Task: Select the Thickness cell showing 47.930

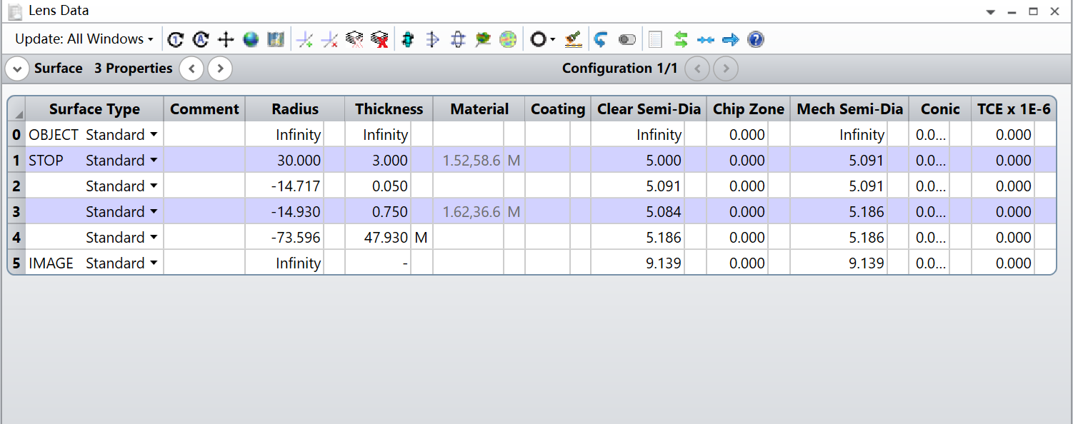Action: click(379, 238)
